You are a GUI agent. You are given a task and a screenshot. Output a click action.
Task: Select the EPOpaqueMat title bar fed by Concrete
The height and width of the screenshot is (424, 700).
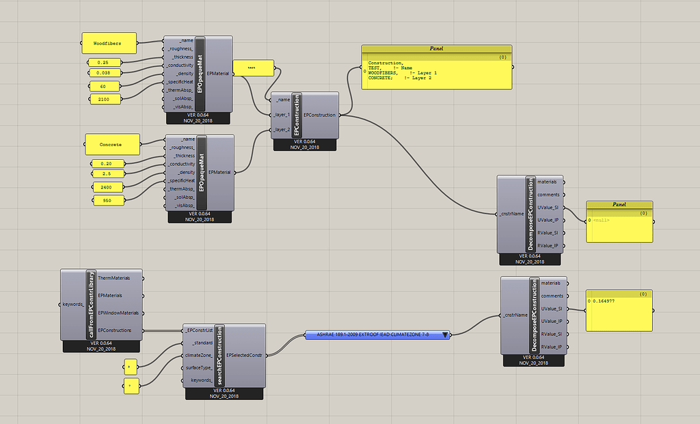(x=202, y=173)
